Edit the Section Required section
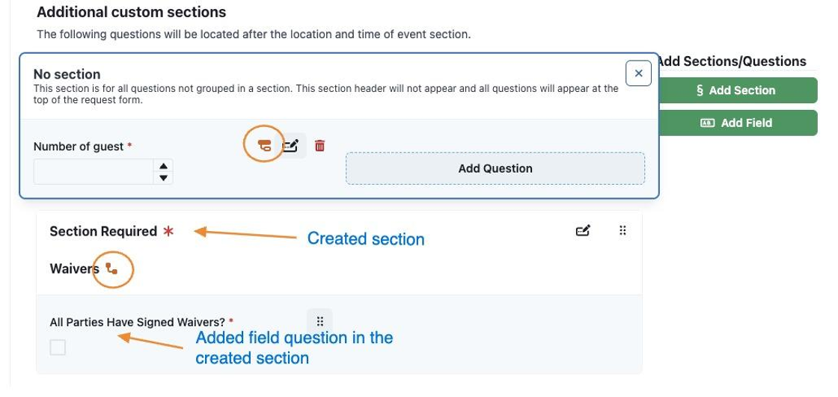The image size is (838, 397). 583,231
